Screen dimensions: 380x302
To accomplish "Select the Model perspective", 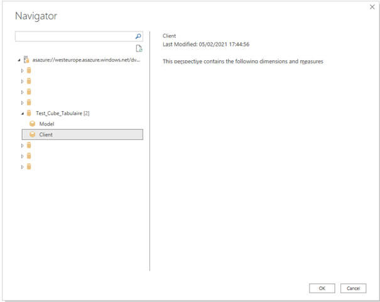I will tap(46, 124).
